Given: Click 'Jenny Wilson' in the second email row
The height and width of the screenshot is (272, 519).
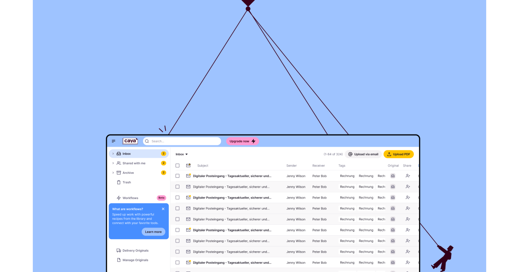Looking at the screenshot, I should click(x=296, y=187).
